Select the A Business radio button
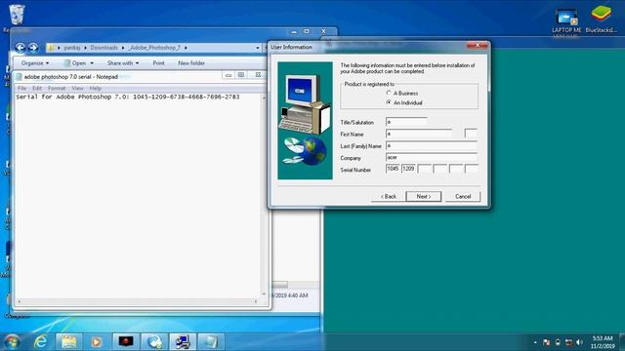Viewport: 625px width, 351px height. (389, 93)
